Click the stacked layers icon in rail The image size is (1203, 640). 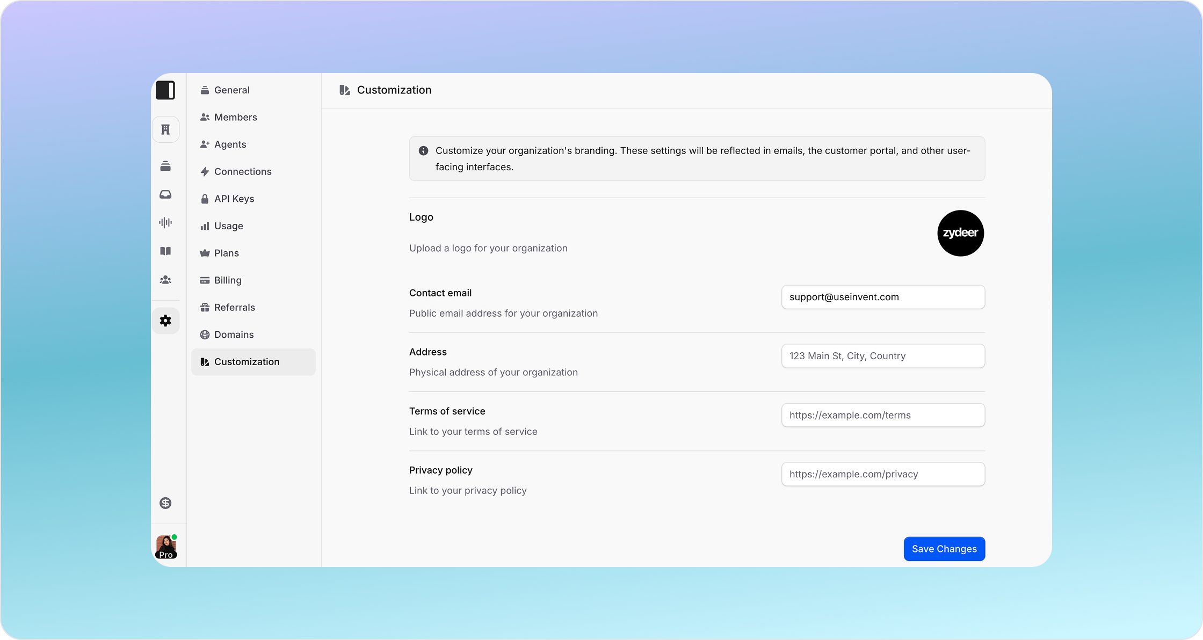(x=165, y=166)
